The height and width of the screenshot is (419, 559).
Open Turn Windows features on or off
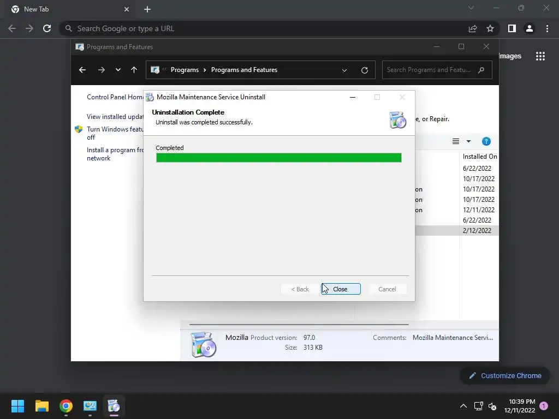coord(115,133)
